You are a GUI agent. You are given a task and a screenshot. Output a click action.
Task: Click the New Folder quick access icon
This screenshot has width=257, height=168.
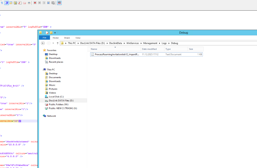click(x=51, y=33)
